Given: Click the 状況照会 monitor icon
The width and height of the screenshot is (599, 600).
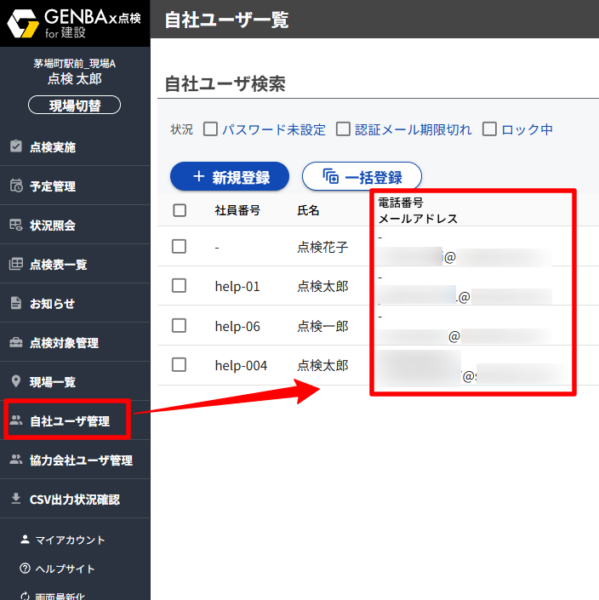Looking at the screenshot, I should 15,226.
